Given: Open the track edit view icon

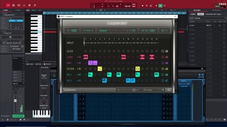Looking at the screenshot, I should tap(19, 5).
